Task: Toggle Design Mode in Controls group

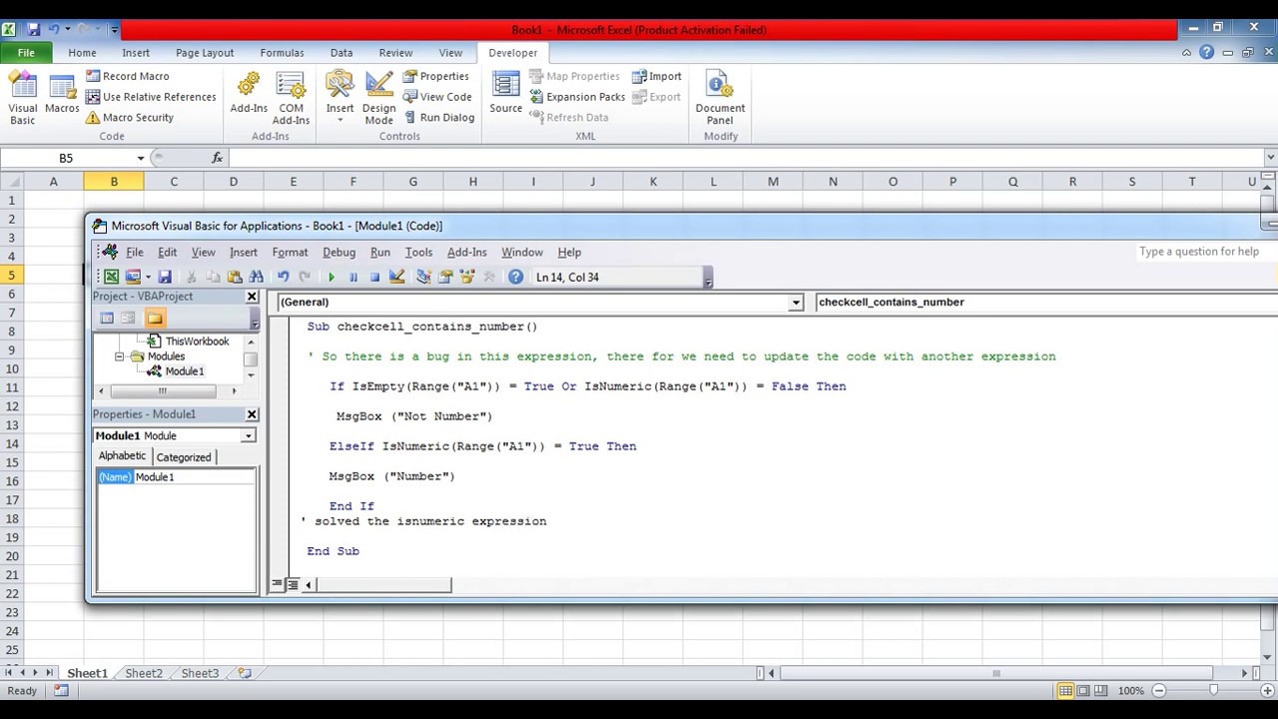Action: (378, 98)
